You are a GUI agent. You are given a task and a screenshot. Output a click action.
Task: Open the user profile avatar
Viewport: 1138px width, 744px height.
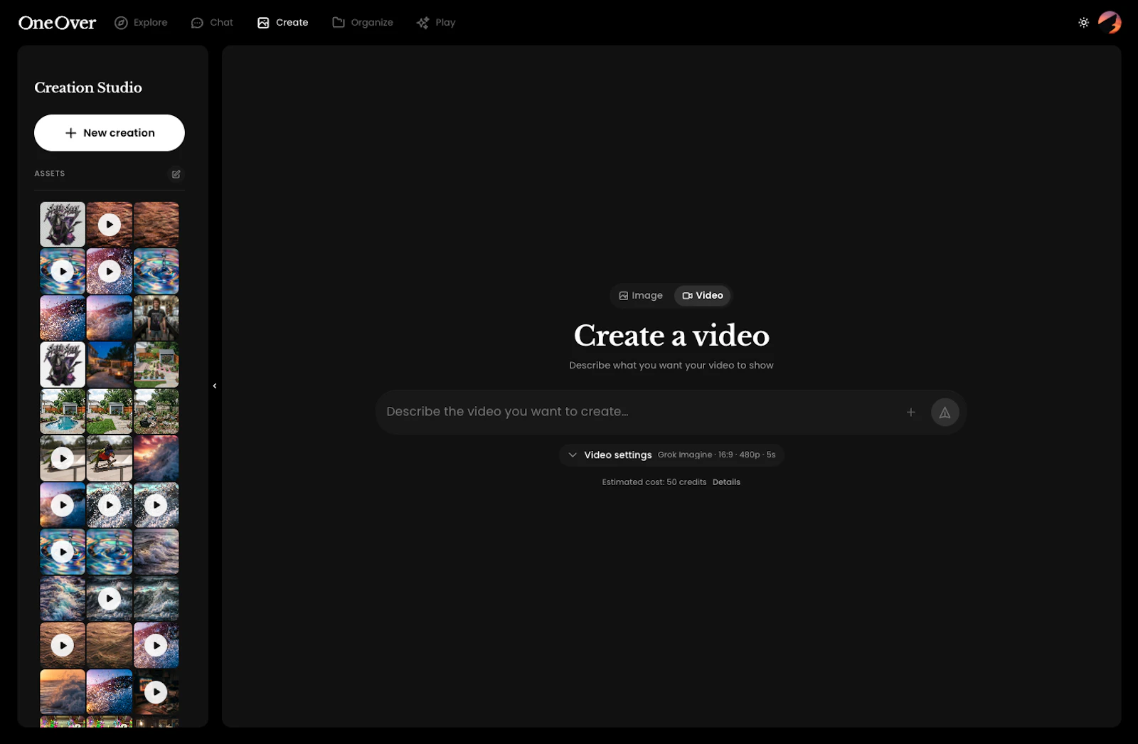point(1110,23)
